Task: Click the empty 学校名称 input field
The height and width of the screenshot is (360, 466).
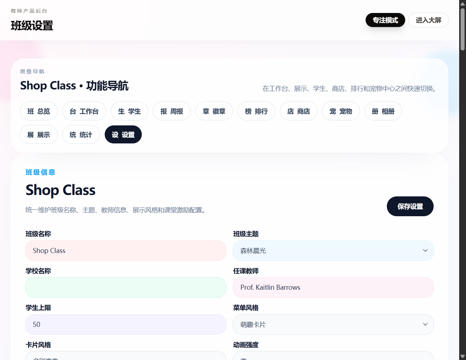Action: click(x=126, y=287)
